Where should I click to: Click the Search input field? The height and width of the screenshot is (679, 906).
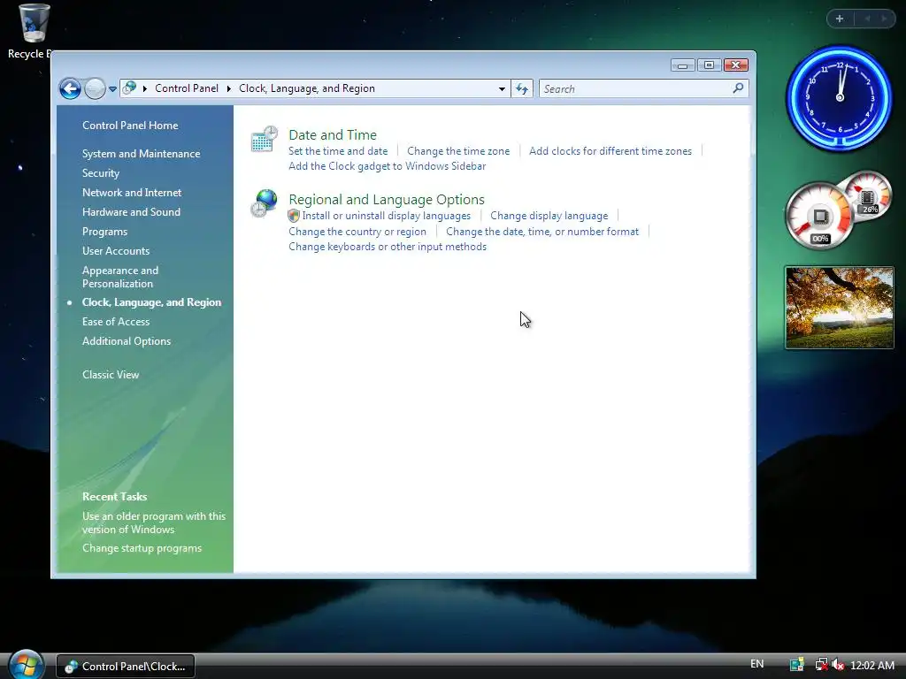tap(644, 89)
